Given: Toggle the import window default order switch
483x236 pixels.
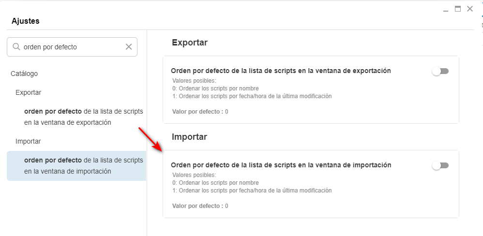Looking at the screenshot, I should [440, 165].
